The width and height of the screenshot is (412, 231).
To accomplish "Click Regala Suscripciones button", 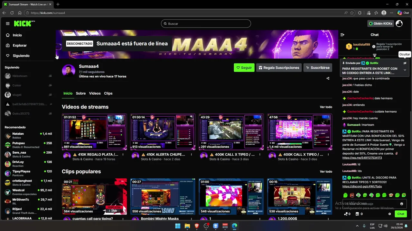I will tap(279, 68).
